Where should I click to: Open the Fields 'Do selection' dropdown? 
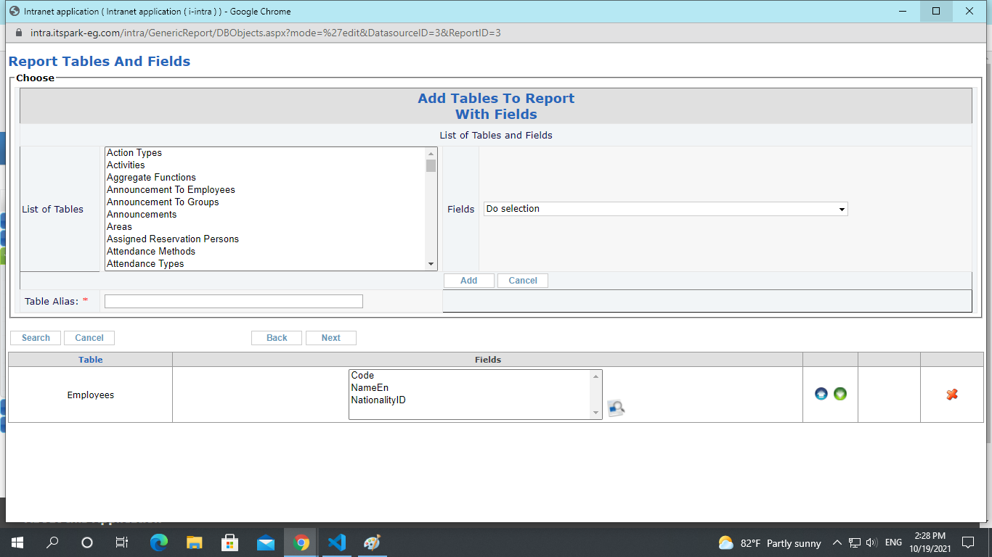point(665,209)
